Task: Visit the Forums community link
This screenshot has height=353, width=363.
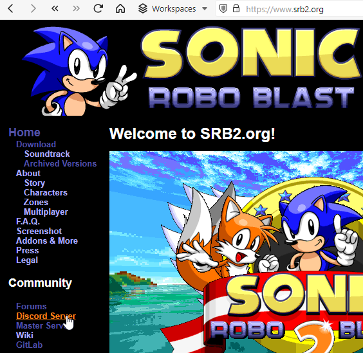Action: 32,307
